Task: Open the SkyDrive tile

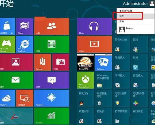Action: tap(7, 98)
